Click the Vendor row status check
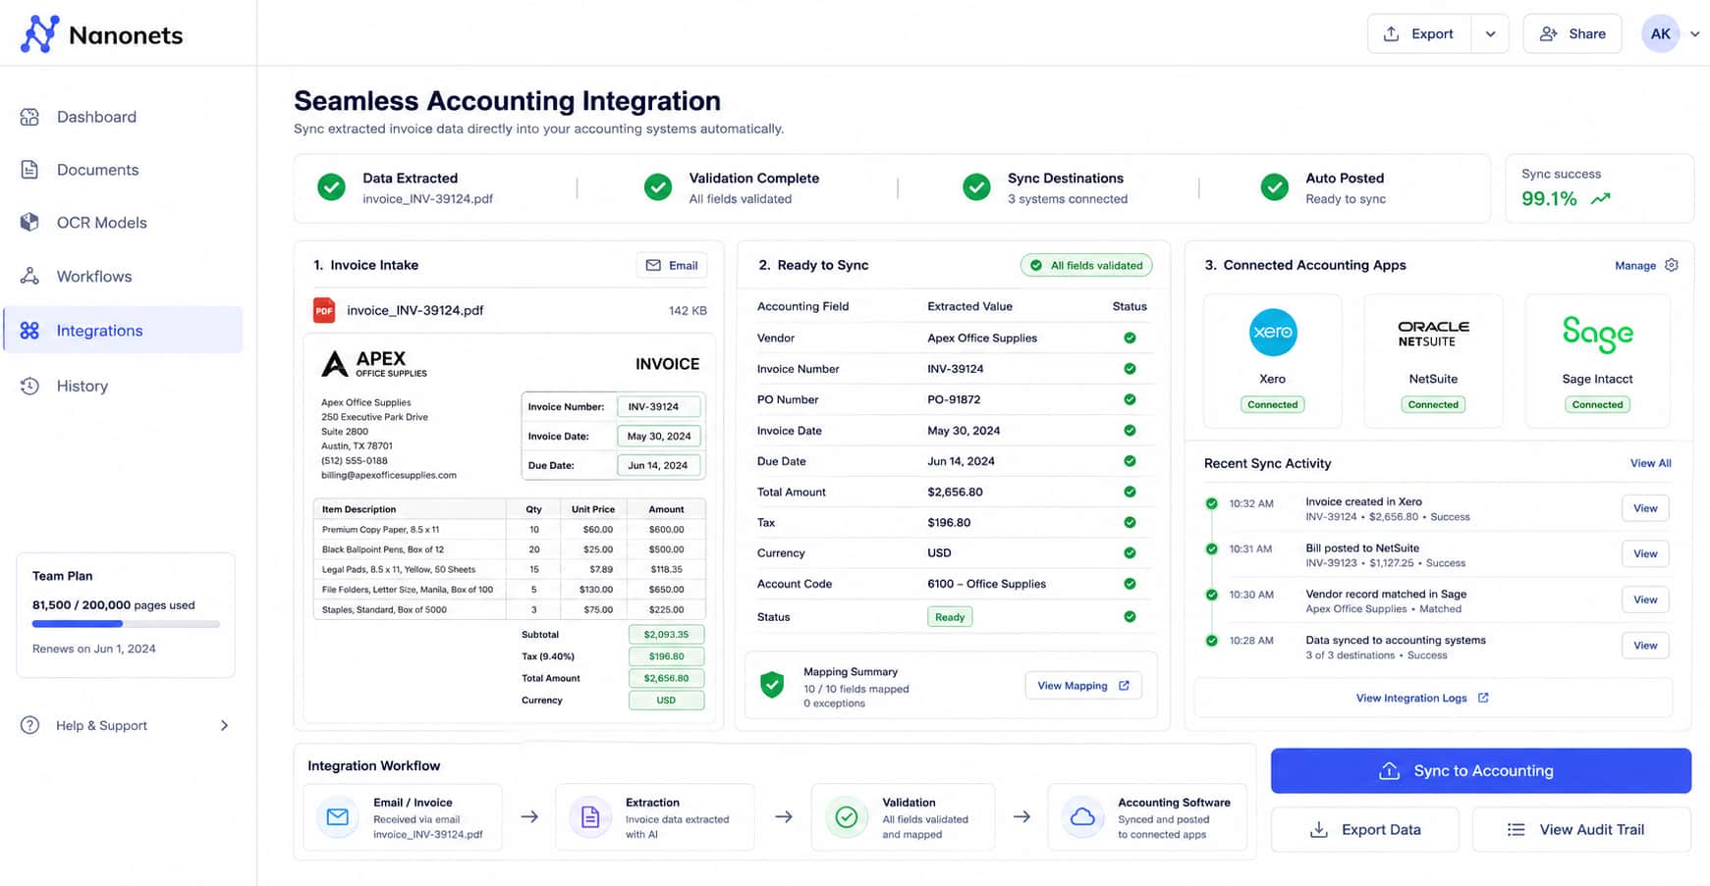This screenshot has width=1710, height=886. pyautogui.click(x=1130, y=338)
